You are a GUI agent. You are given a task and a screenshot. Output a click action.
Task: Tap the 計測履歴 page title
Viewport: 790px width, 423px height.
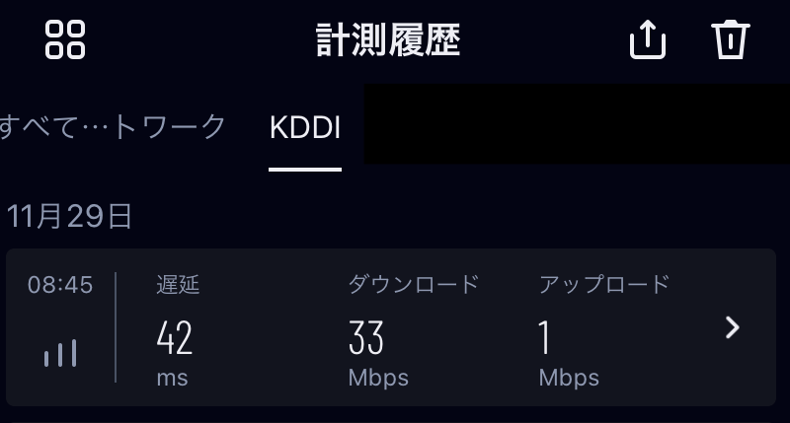coord(388,40)
